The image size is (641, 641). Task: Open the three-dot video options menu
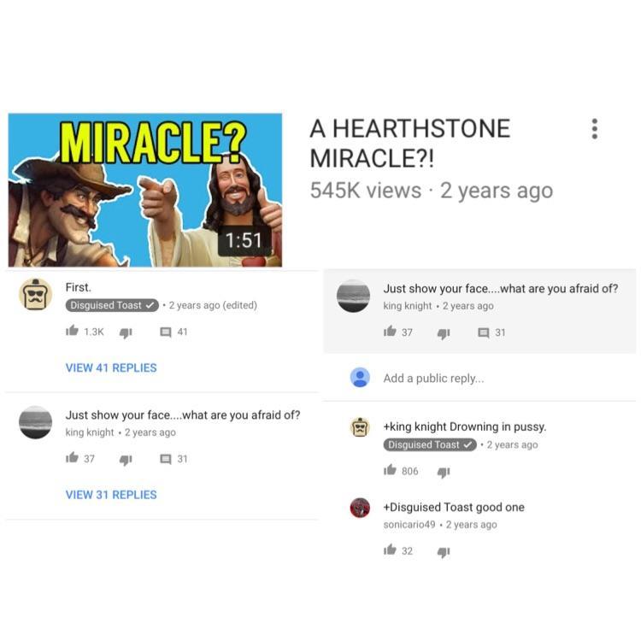[594, 129]
